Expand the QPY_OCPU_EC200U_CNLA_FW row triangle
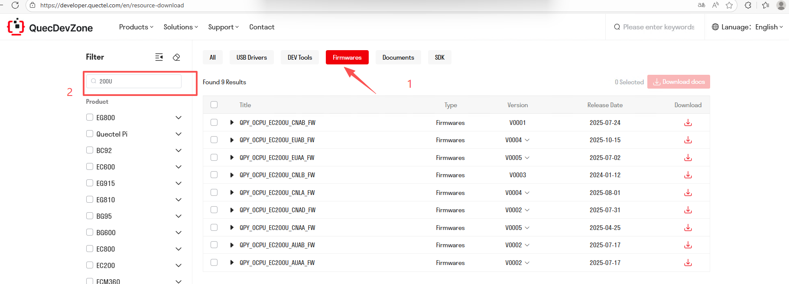Image resolution: width=789 pixels, height=284 pixels. point(232,193)
